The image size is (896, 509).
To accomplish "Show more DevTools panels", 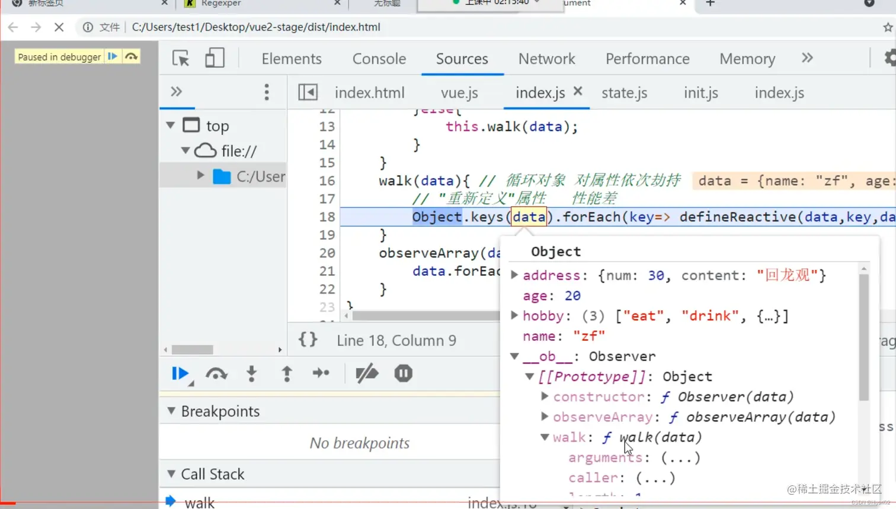I will 807,57.
